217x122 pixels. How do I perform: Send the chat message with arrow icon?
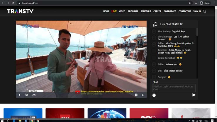tap(194, 95)
